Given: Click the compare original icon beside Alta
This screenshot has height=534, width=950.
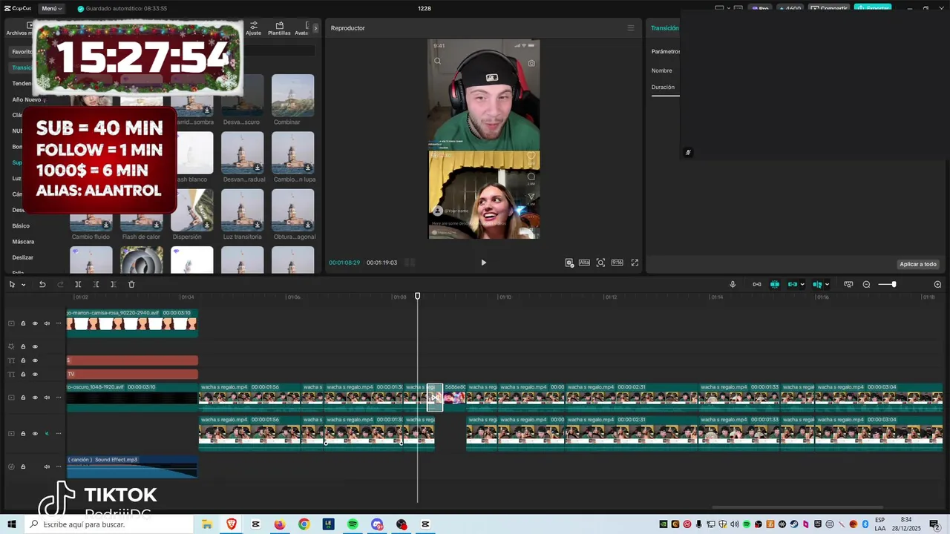Looking at the screenshot, I should point(569,263).
